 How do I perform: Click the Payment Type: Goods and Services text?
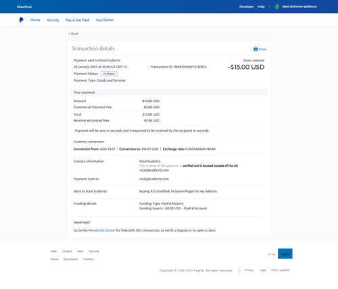click(x=99, y=80)
